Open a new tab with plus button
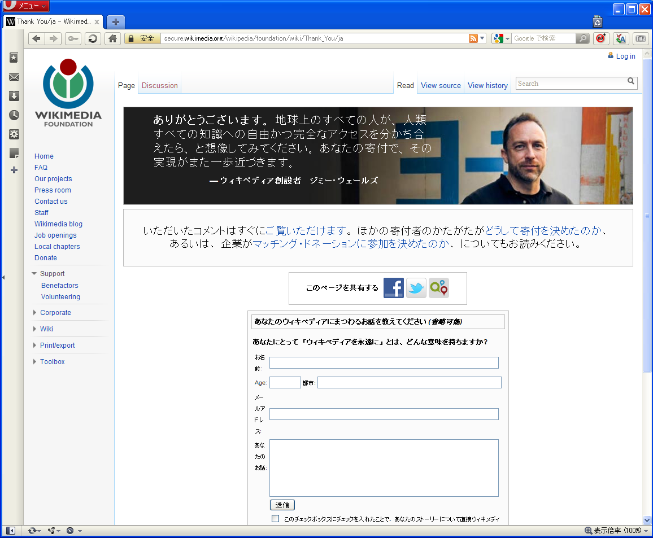The height and width of the screenshot is (538, 653). click(x=116, y=21)
